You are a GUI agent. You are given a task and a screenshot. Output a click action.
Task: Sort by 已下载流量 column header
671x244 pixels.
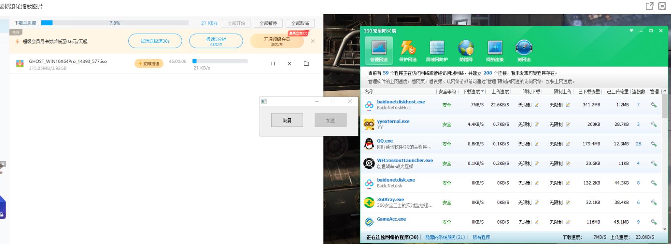[589, 91]
